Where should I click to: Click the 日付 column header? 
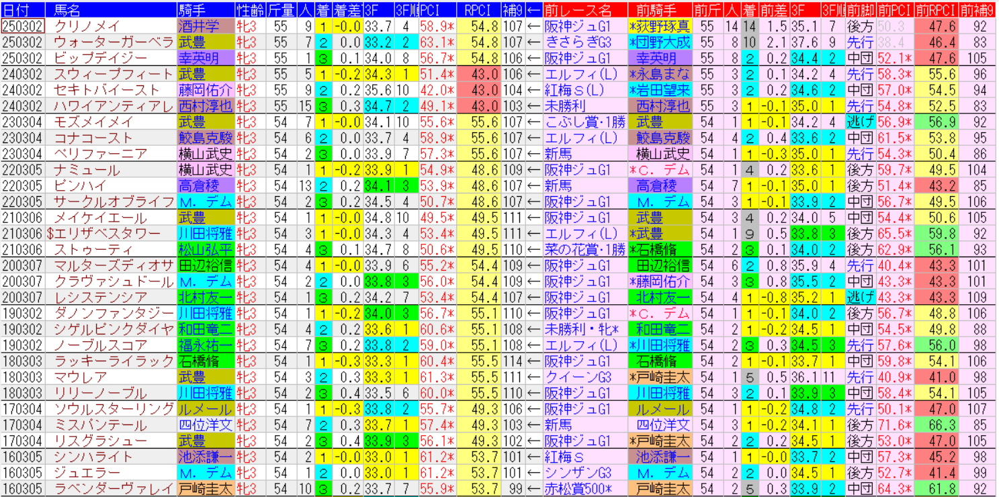click(23, 10)
